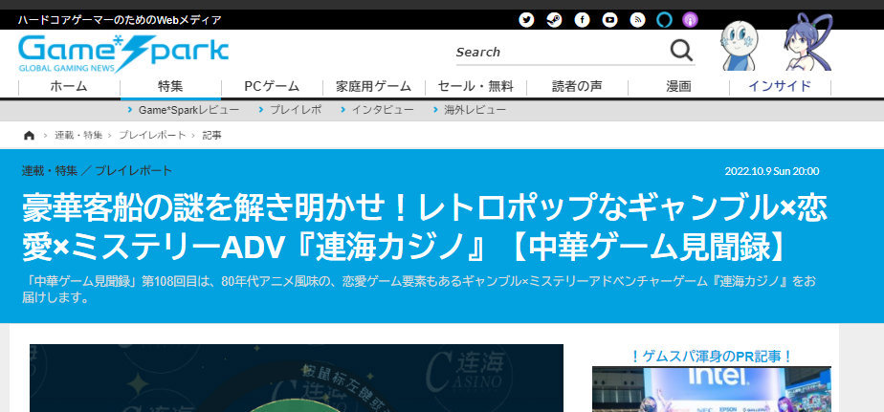Open the Facebook social icon
The image size is (884, 412).
tap(582, 20)
